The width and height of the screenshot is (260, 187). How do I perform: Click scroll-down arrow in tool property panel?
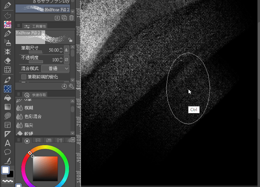pyautogui.click(x=73, y=80)
